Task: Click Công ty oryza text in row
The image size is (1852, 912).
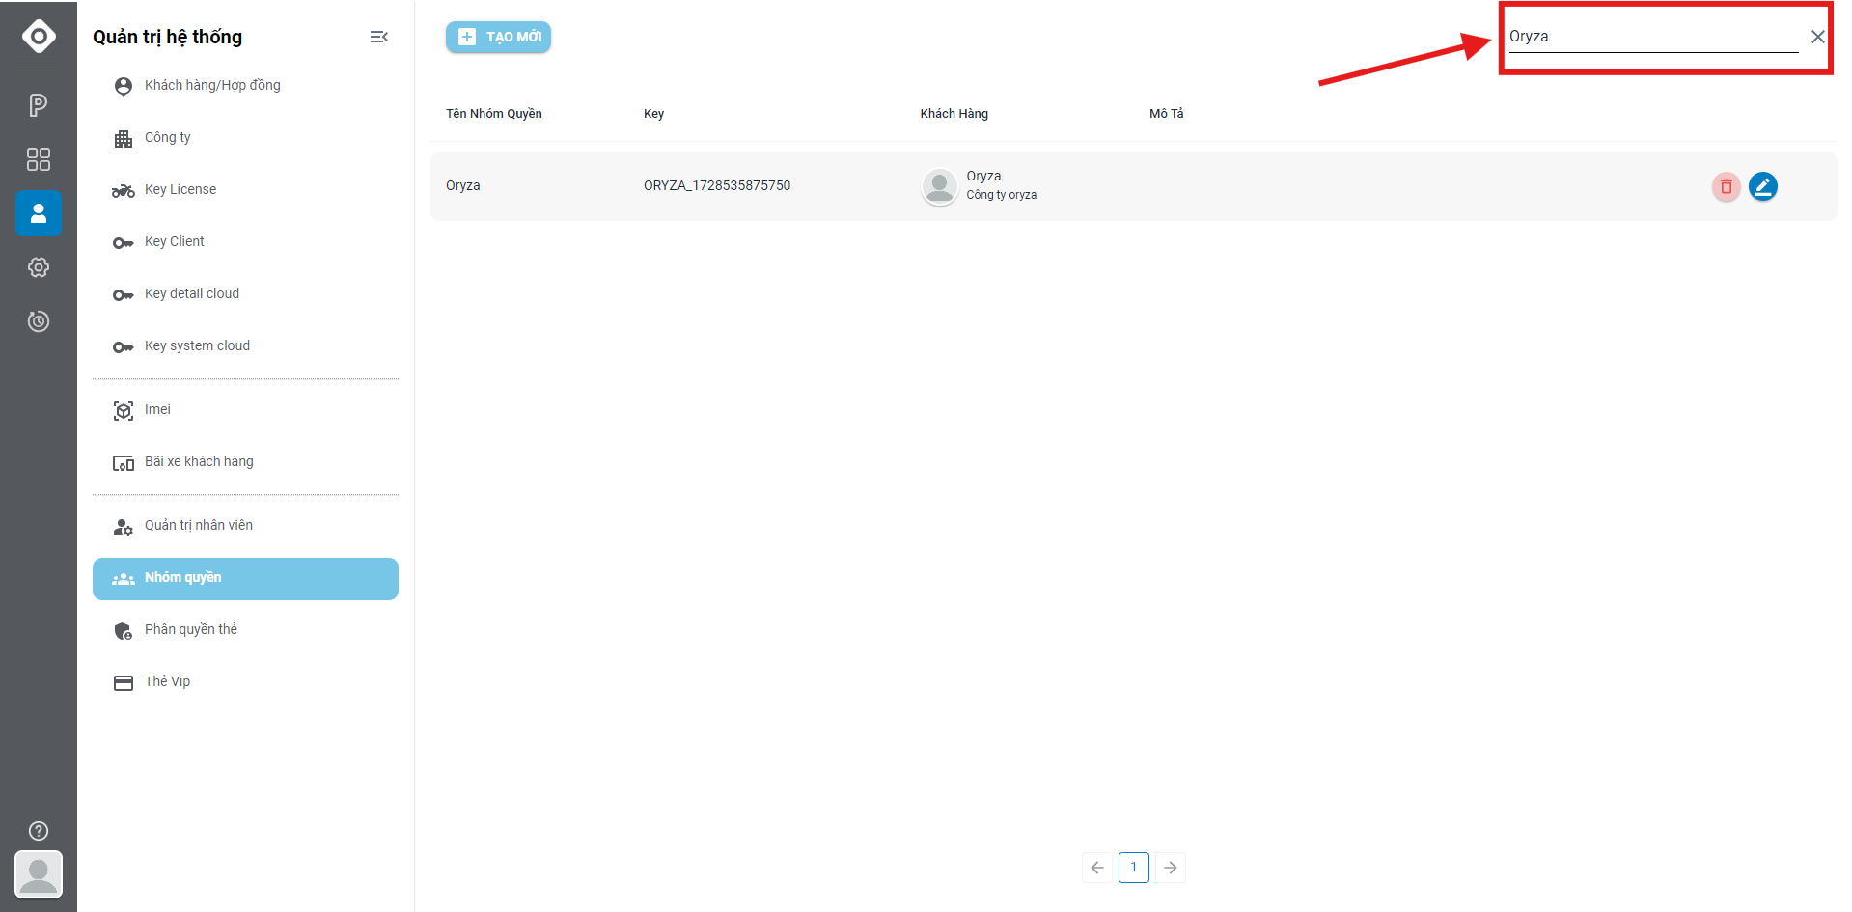Action: click(x=1002, y=195)
